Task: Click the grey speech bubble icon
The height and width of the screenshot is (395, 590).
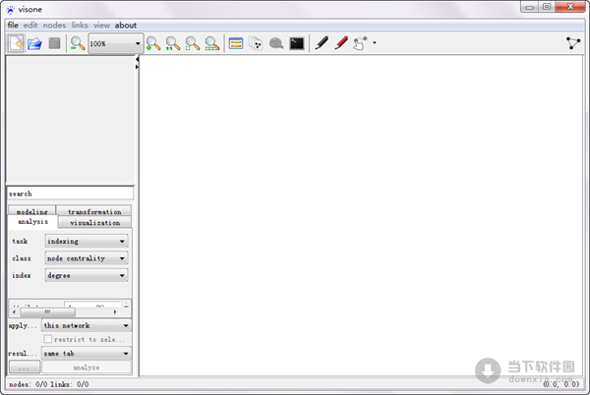Action: 276,43
